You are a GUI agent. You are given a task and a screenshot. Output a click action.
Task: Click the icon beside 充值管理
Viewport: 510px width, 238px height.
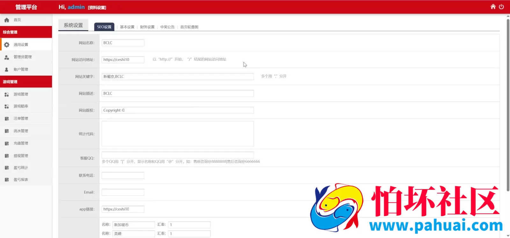click(7, 143)
